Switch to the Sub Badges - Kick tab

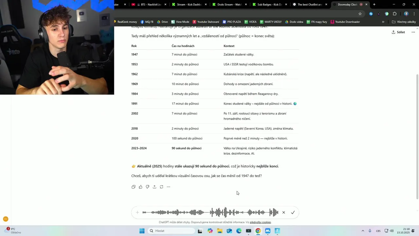pos(269,5)
